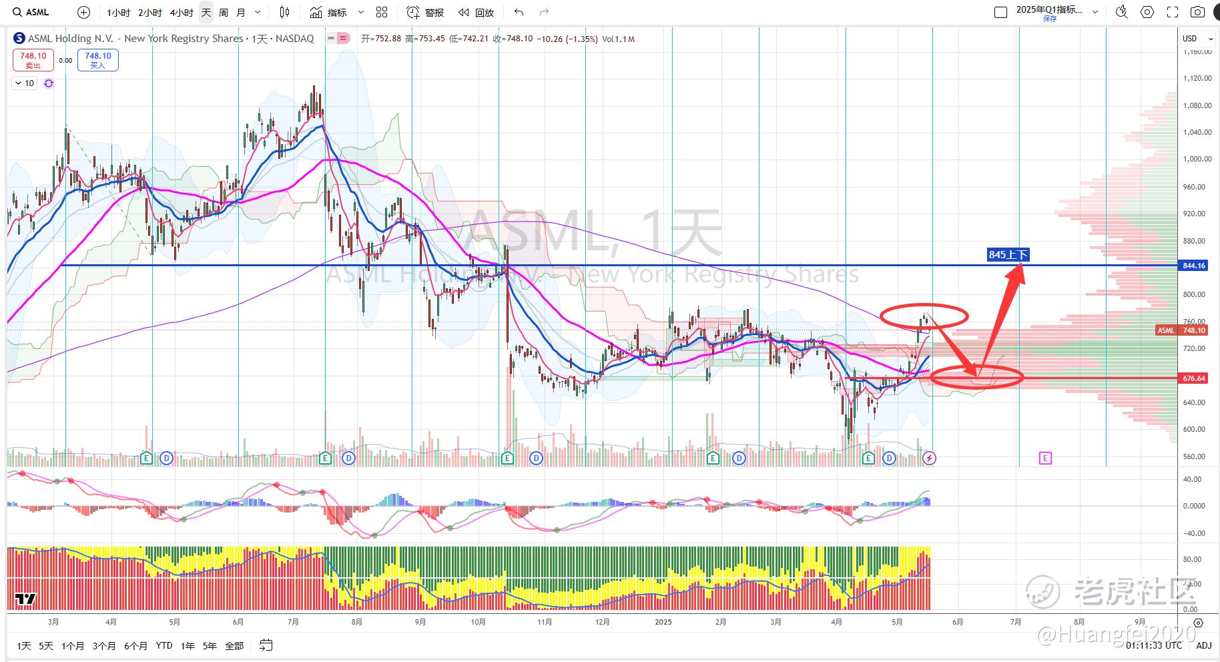Open the go-to-date calendar icon
Viewport: 1220px width, 662px height.
[266, 645]
